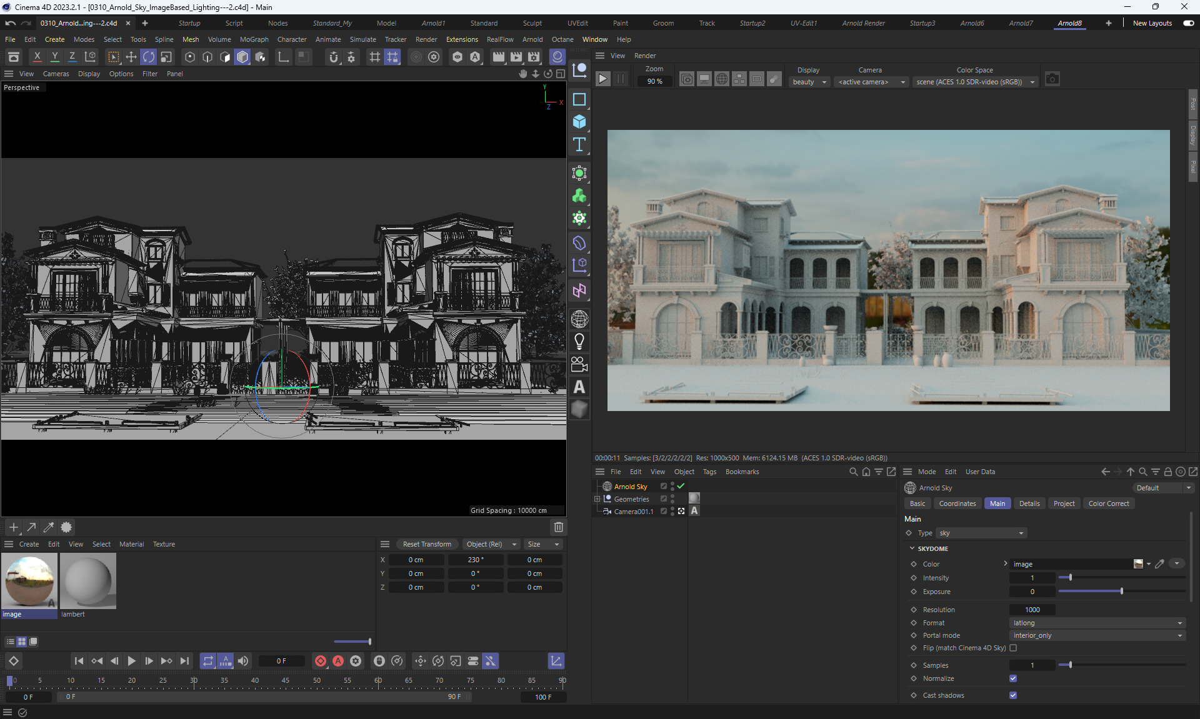Click the record active objects button
The image size is (1200, 719).
click(321, 661)
